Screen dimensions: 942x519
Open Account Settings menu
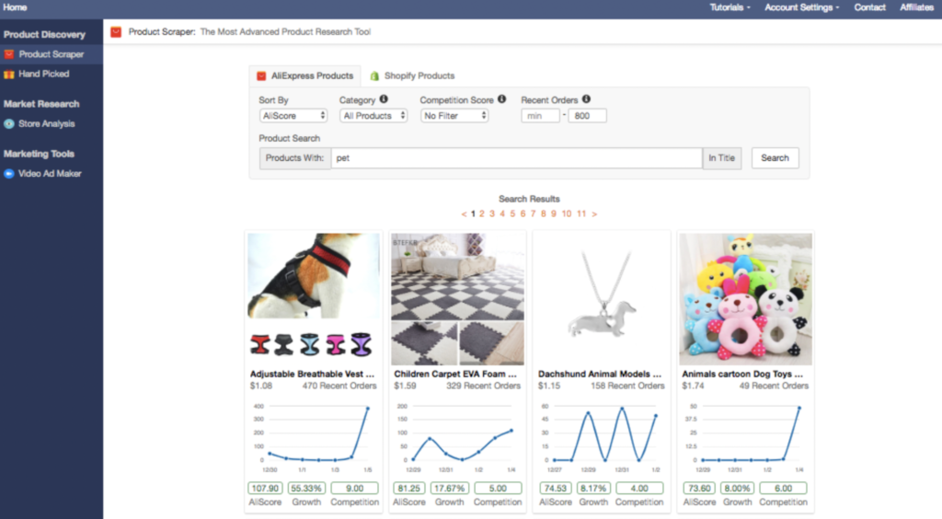coord(801,7)
